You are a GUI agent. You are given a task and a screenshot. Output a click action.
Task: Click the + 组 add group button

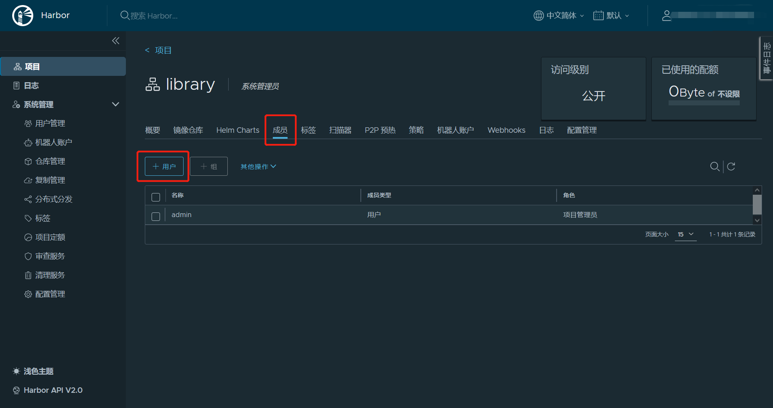[x=209, y=166]
